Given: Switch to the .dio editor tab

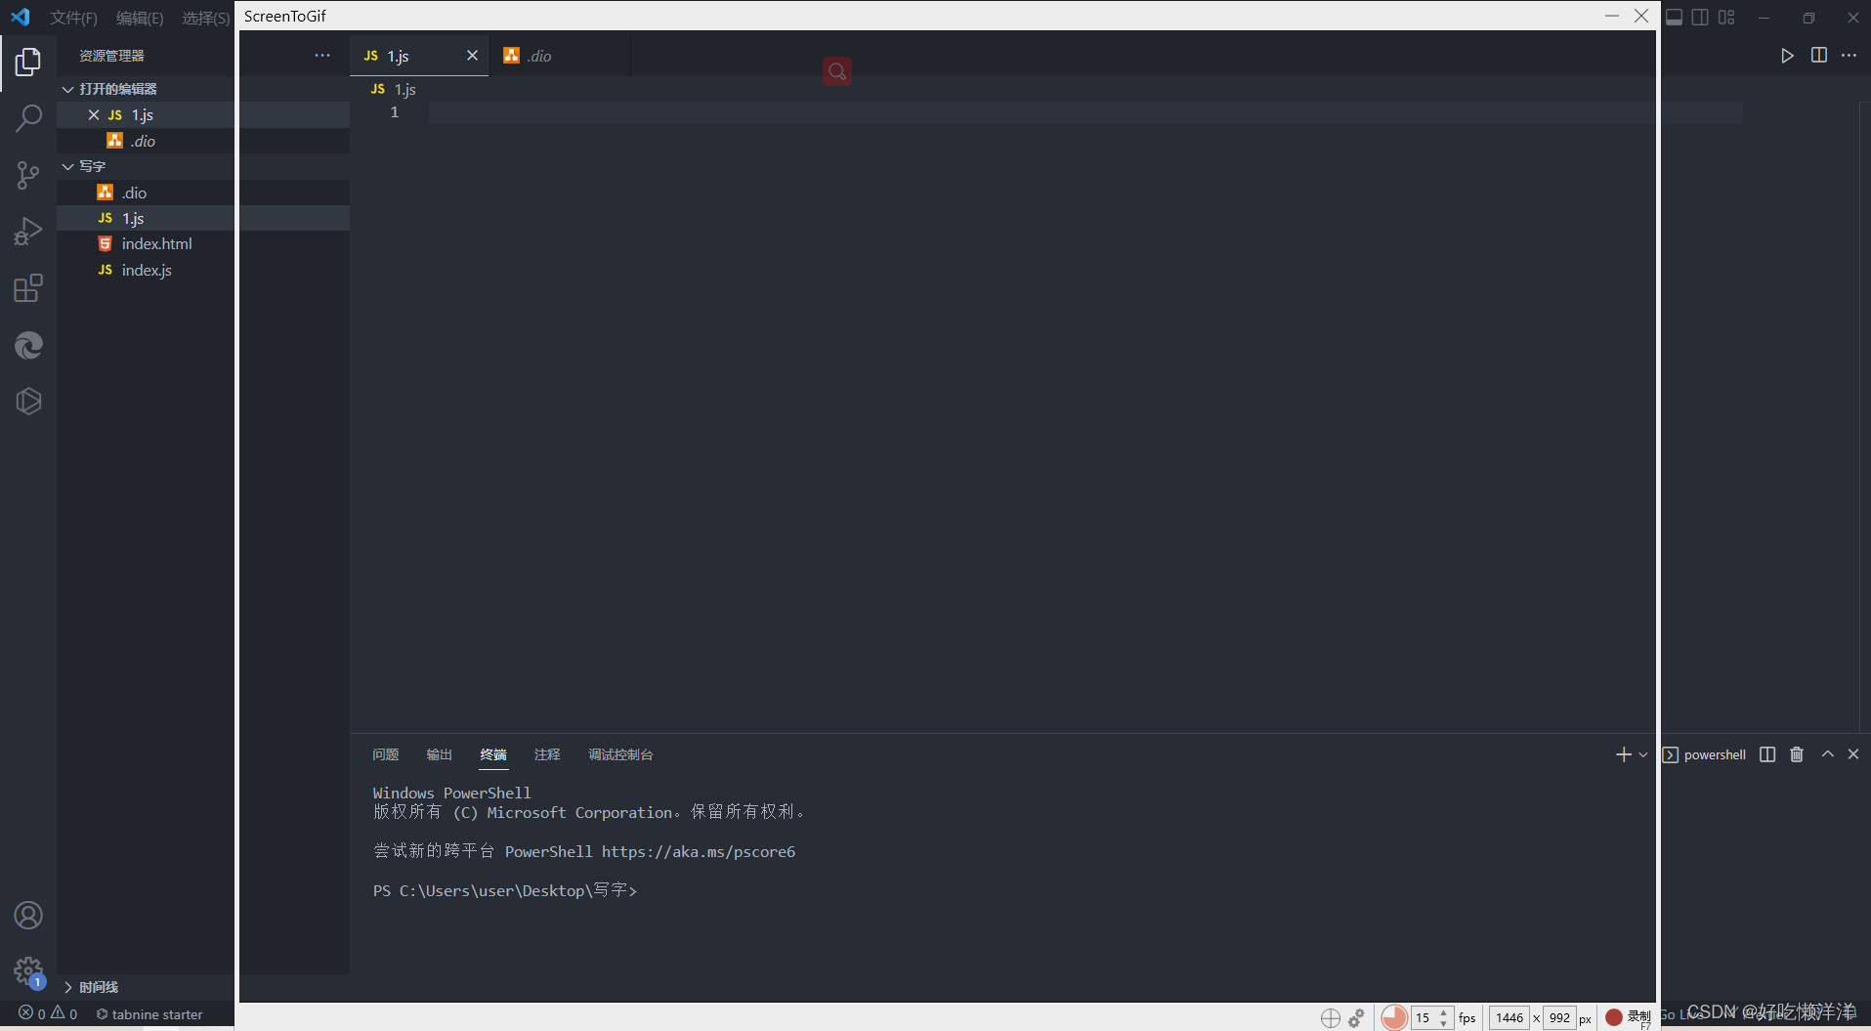Looking at the screenshot, I should [560, 56].
